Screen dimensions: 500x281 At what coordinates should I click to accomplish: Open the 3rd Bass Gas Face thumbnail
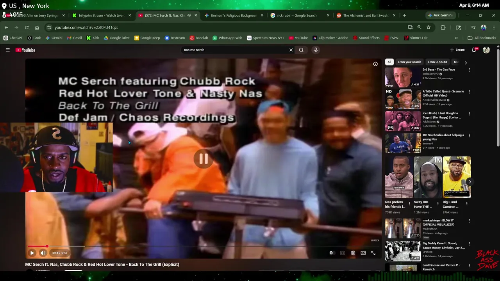click(x=403, y=77)
